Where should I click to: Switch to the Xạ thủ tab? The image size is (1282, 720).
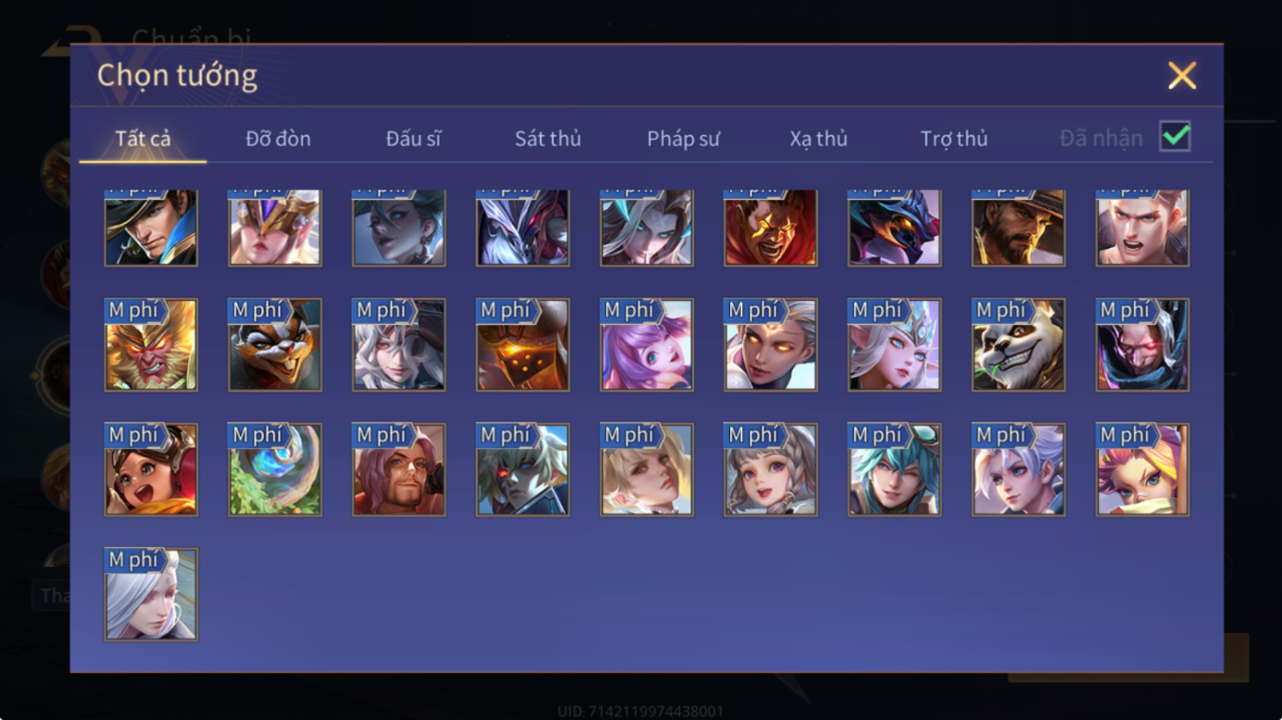818,139
